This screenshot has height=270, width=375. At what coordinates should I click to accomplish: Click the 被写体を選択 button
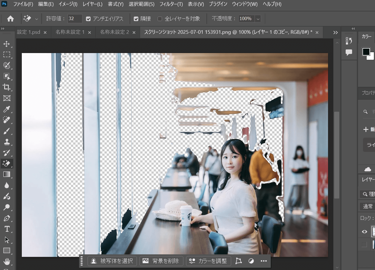pos(112,261)
